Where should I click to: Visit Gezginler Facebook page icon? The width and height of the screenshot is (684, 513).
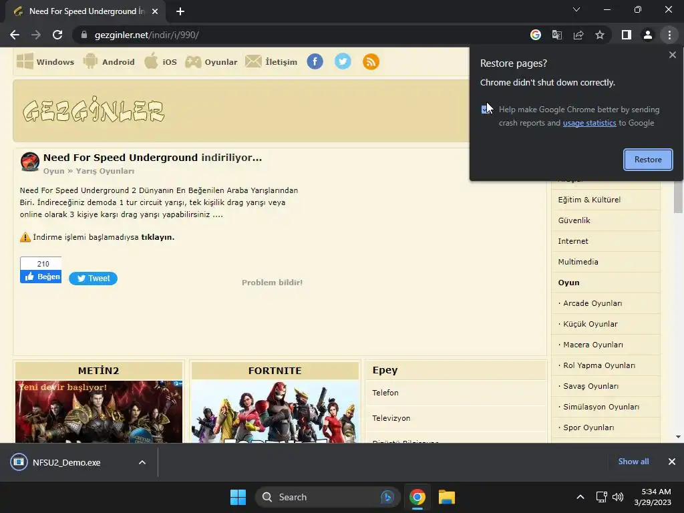click(315, 61)
